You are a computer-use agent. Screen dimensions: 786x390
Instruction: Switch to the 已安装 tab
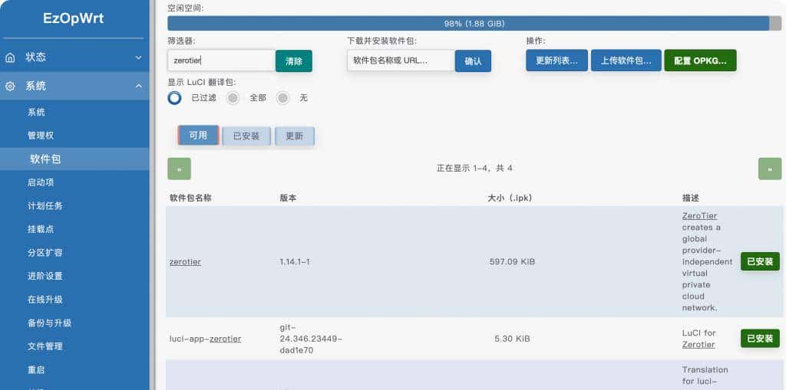(246, 136)
